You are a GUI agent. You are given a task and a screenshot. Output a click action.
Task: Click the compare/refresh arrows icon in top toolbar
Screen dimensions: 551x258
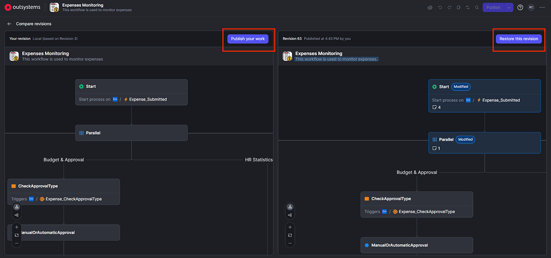468,7
